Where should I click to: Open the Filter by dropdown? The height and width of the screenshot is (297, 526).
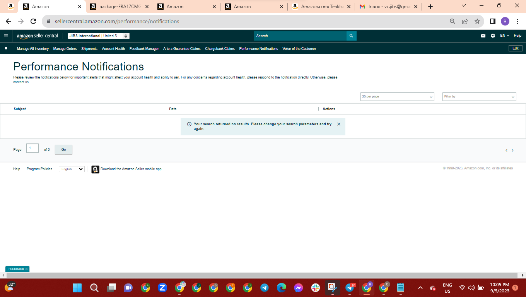coord(479,97)
